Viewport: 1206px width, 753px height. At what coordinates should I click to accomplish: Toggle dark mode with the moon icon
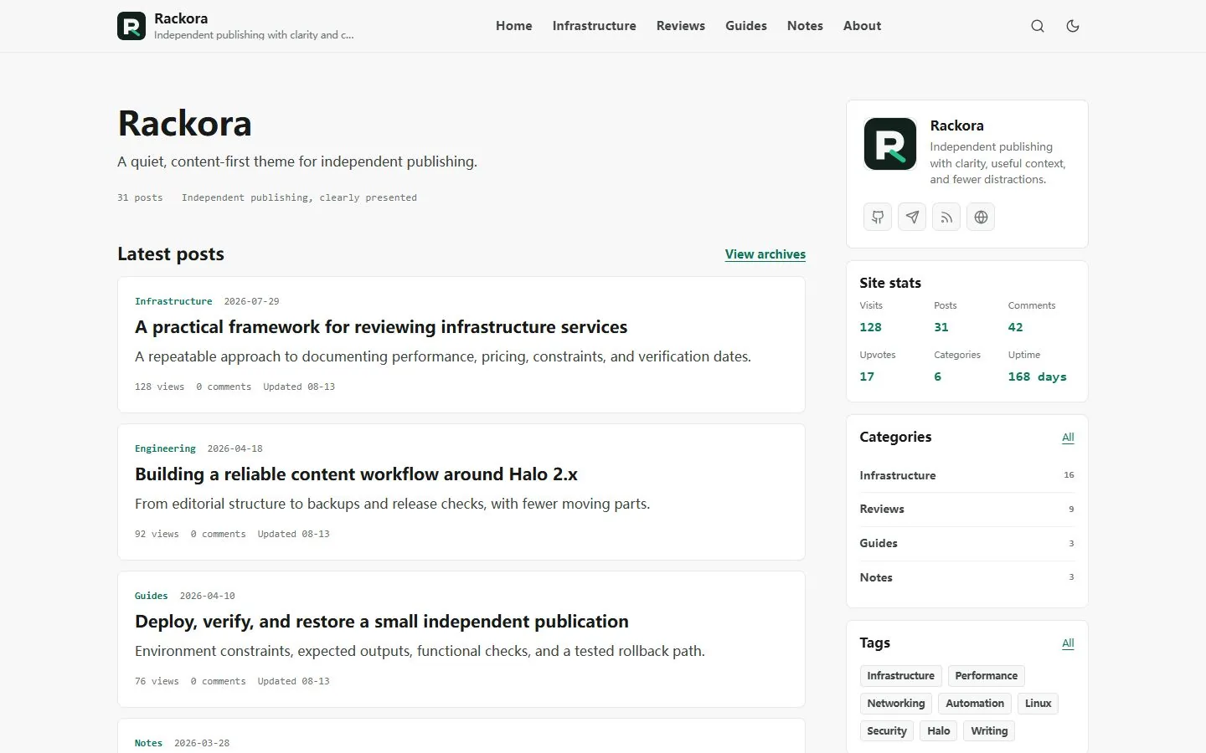point(1073,26)
